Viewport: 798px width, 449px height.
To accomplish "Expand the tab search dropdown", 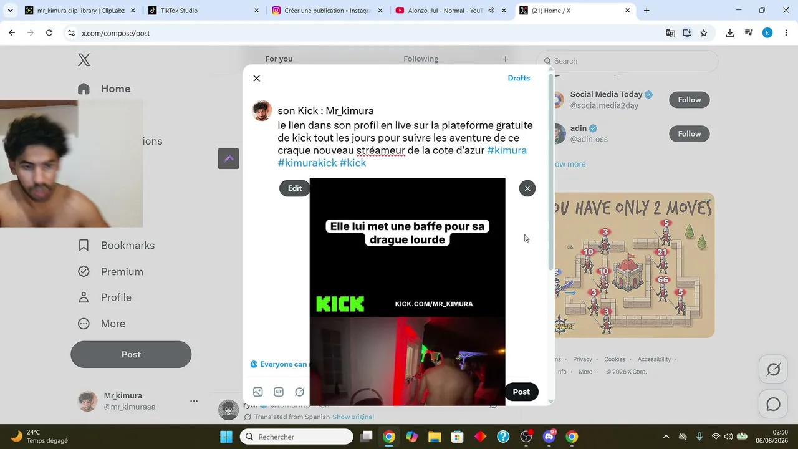I will 10,11.
